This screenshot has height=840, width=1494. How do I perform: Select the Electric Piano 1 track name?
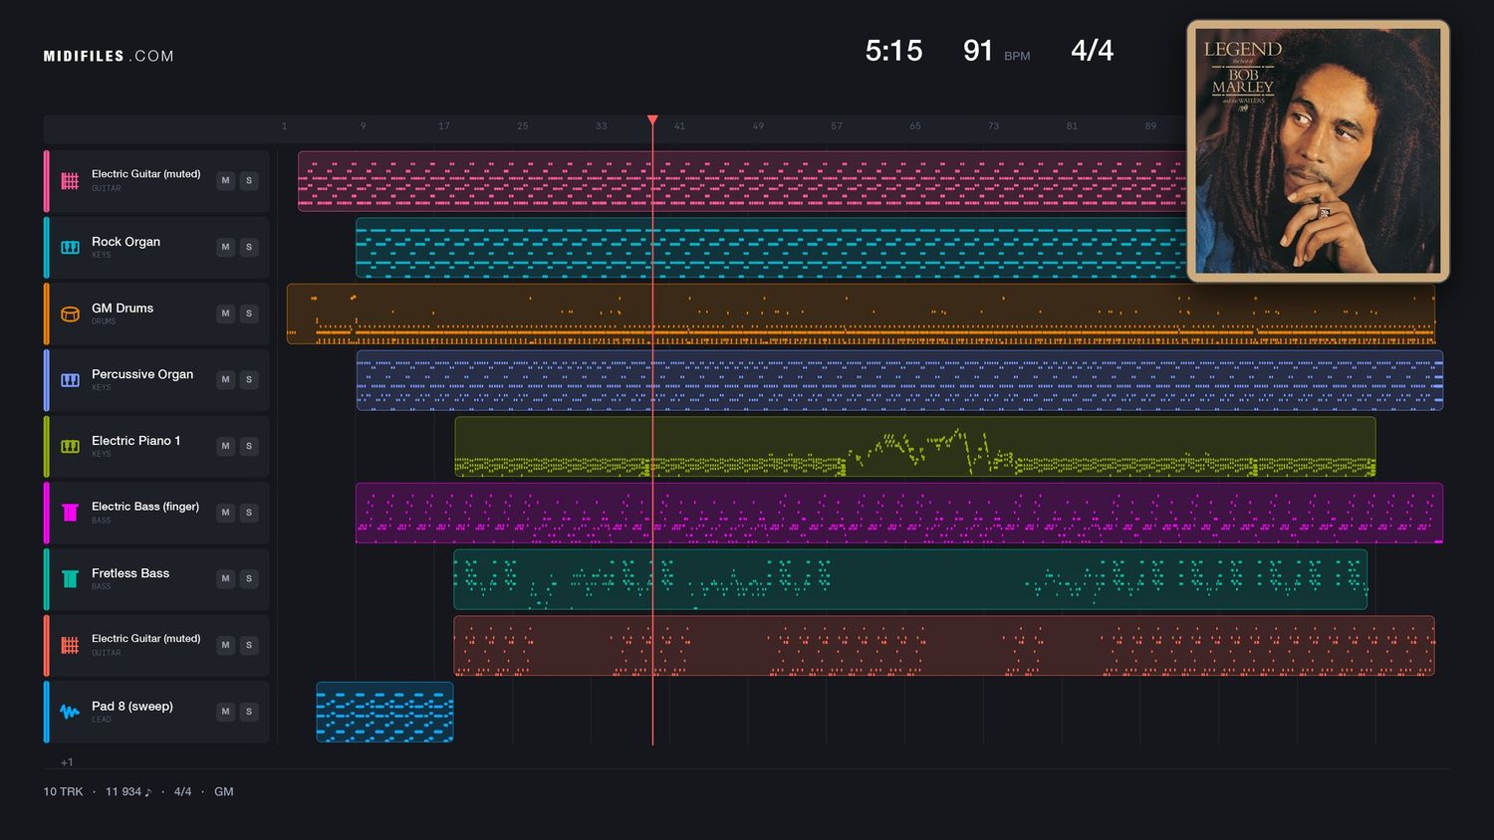click(x=135, y=441)
